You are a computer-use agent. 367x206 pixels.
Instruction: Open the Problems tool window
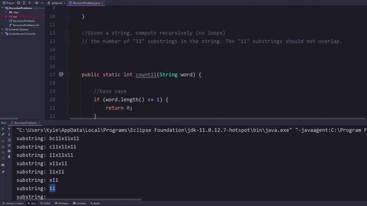click(x=61, y=204)
